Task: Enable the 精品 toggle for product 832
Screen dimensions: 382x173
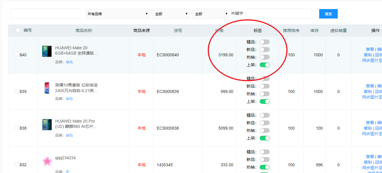Action: [265, 152]
